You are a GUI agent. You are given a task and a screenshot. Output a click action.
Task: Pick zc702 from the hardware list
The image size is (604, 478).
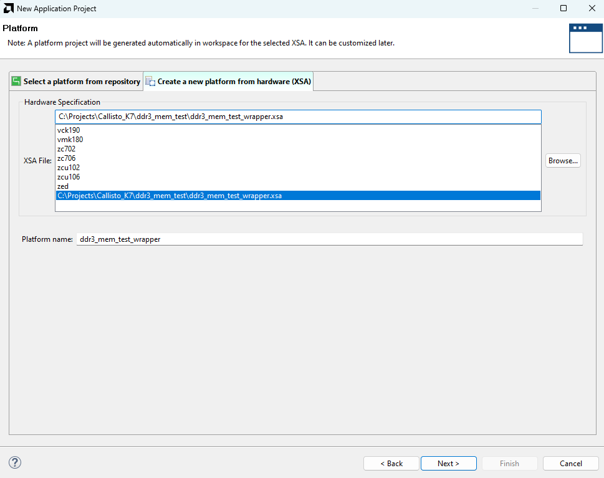(x=67, y=149)
